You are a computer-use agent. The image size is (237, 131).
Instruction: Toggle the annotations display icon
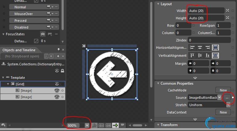(123, 125)
